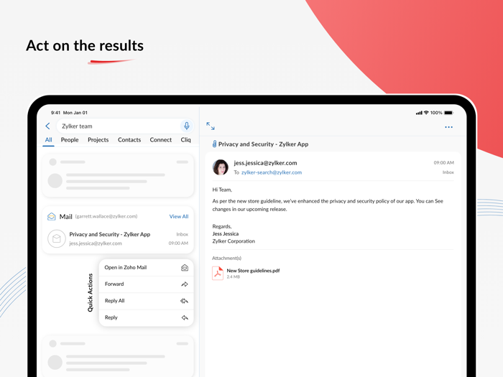Click the 09:00 AM time in mail header
Screen dimensions: 503x377
443,162
